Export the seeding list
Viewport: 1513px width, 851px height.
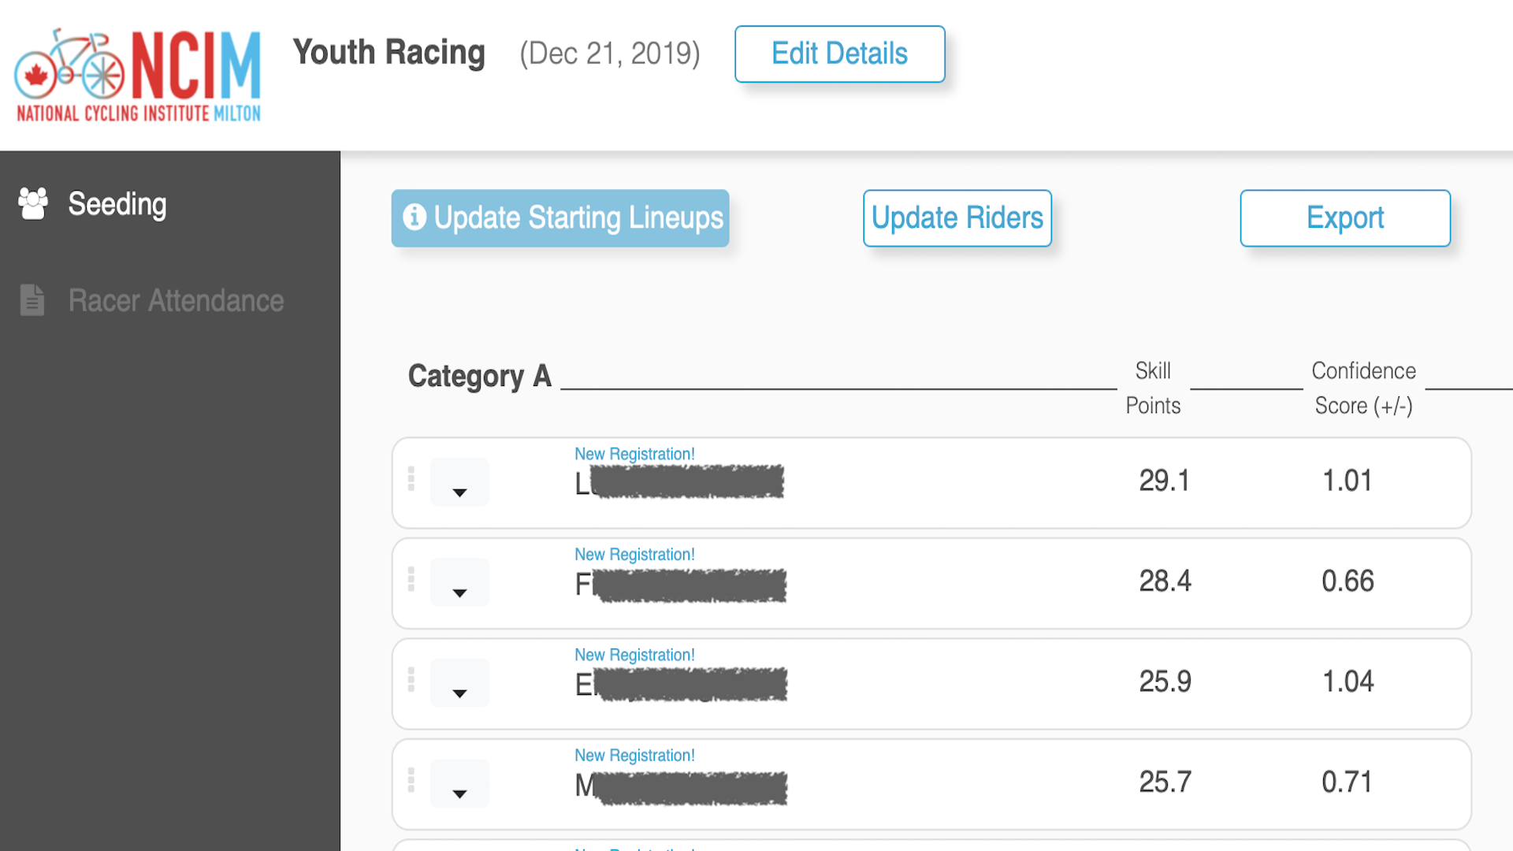[x=1344, y=218]
